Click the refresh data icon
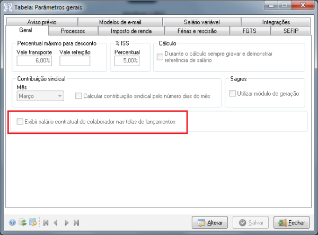 [23, 223]
